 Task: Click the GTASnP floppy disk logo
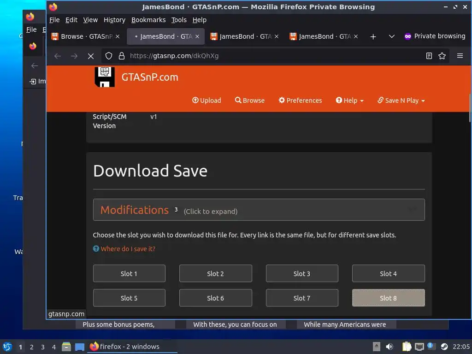click(x=105, y=77)
